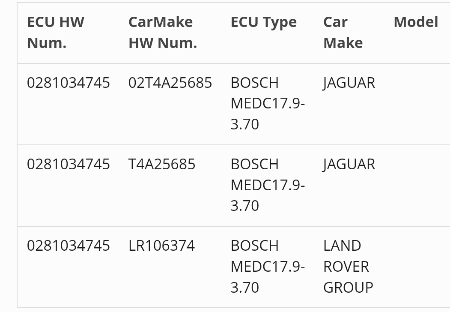This screenshot has height=312, width=450.
Task: Click JAGUAR in the second table row
Action: pyautogui.click(x=349, y=164)
